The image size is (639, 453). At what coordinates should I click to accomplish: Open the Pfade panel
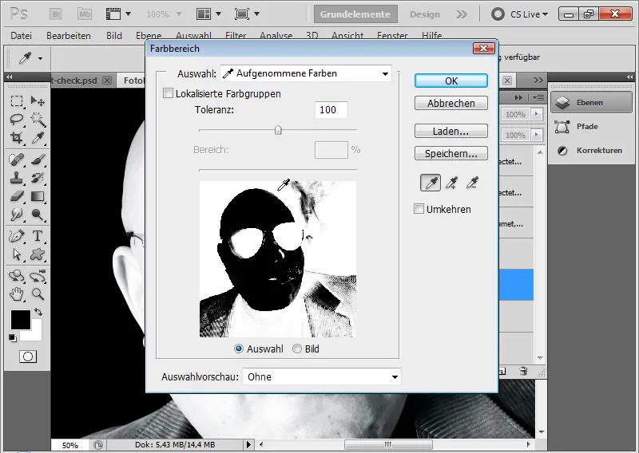click(x=591, y=127)
